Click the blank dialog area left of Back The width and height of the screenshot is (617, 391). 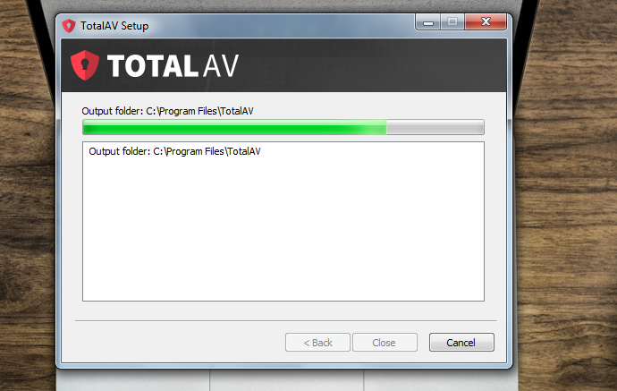(179, 342)
